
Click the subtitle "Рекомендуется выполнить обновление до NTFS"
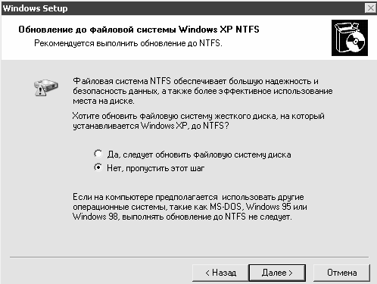(128, 43)
